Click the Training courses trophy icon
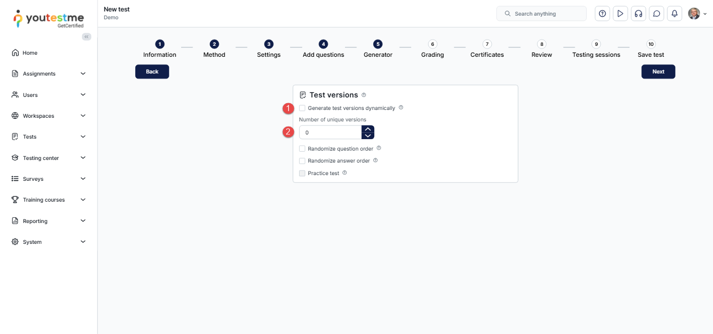713x334 pixels. tap(15, 200)
